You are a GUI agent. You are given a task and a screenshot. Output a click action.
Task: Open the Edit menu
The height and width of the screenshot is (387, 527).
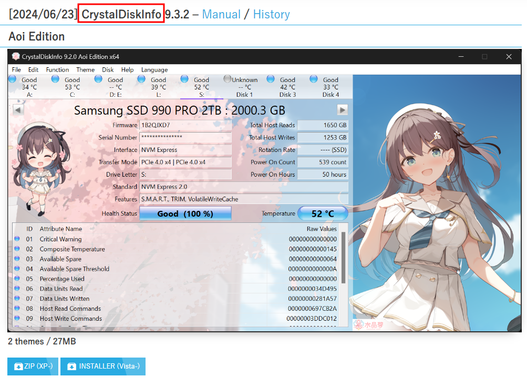coord(33,69)
